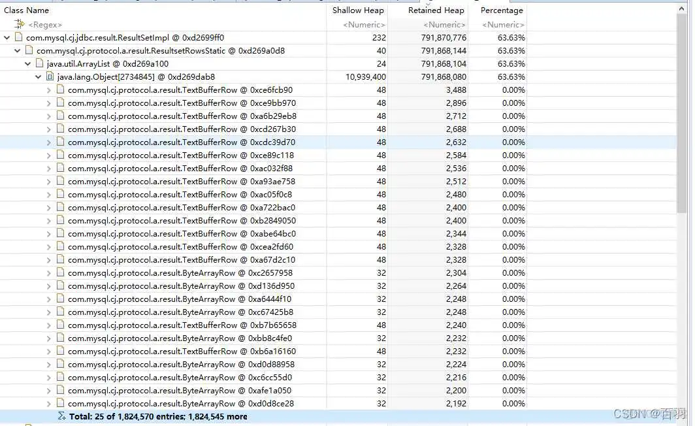Click the Total row showing 1,824,545 more entries
695x426 pixels.
[x=157, y=416]
